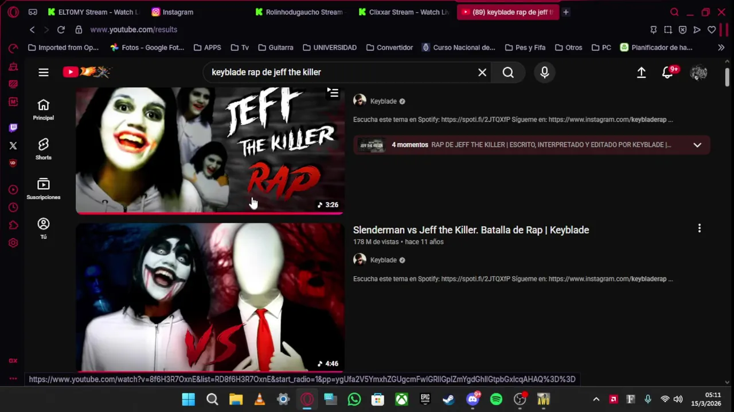Open Shorts in YouTube sidebar
This screenshot has width=734, height=412.
(x=43, y=149)
